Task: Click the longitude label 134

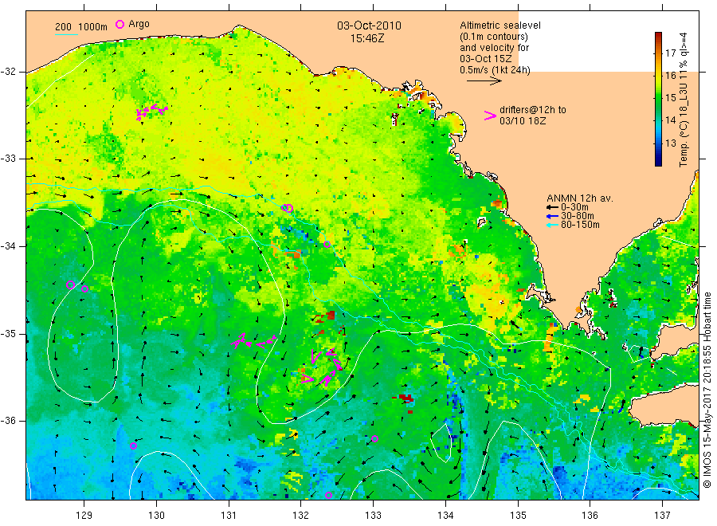Action: tap(445, 516)
